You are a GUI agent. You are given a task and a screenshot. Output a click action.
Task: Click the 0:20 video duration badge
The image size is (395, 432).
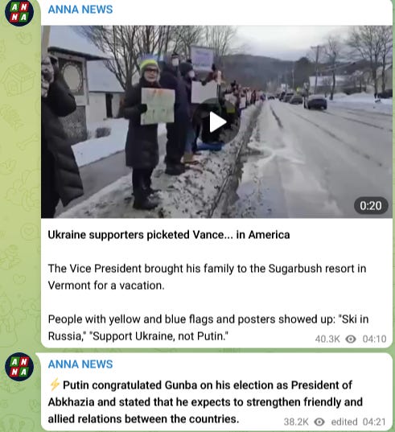pyautogui.click(x=371, y=205)
